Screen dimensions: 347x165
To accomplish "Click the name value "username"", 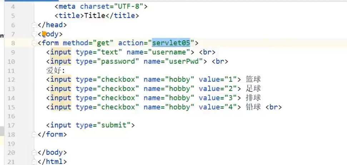I will tap(169, 52).
